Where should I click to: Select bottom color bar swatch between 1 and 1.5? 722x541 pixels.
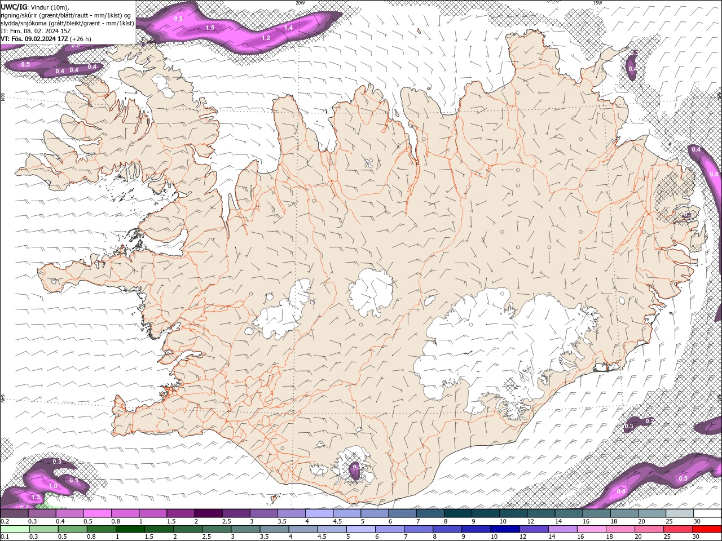click(x=130, y=529)
